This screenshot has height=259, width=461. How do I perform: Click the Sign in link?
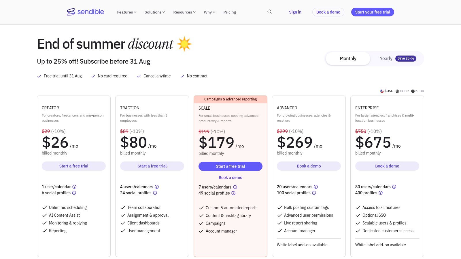coord(295,12)
